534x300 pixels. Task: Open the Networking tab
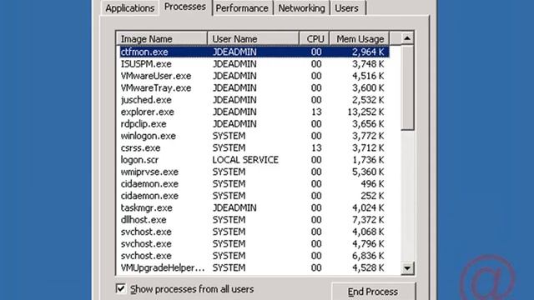coord(301,8)
